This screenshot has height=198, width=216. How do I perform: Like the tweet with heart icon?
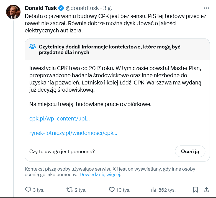tap(112, 190)
